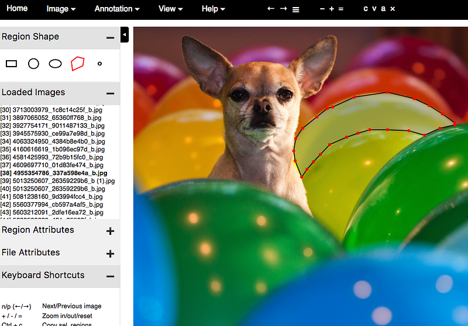The image size is (468, 326).
Task: Go to previous image with left arrow
Action: point(270,9)
